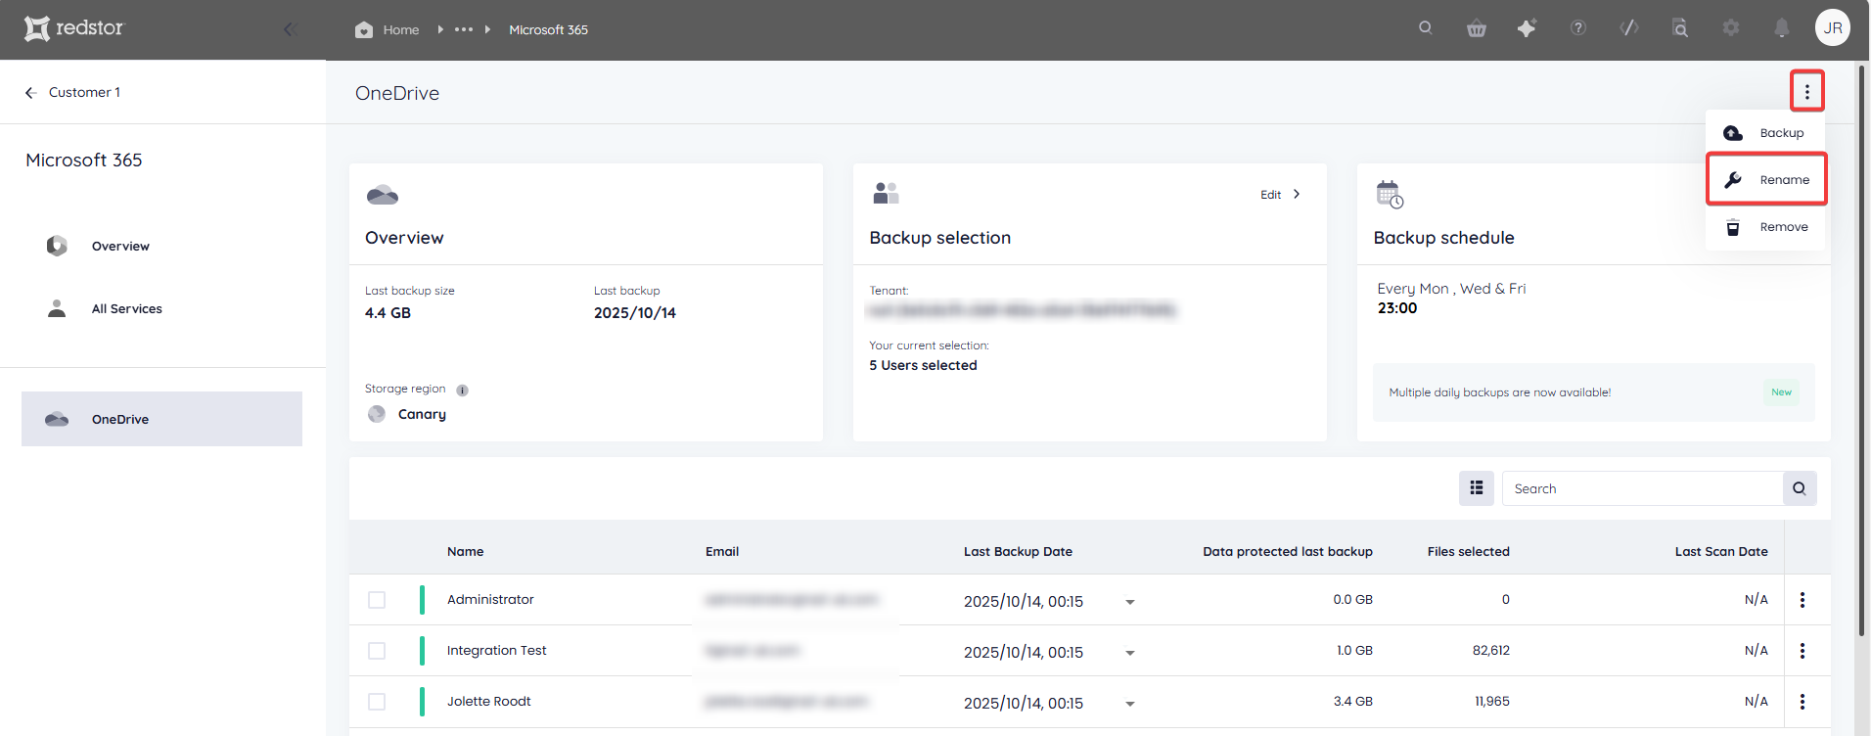1871x736 pixels.
Task: Open the notifications bell
Action: 1782,27
